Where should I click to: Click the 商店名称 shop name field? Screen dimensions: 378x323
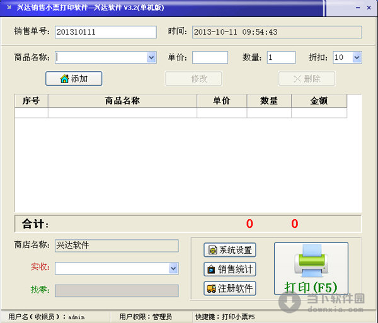pos(117,246)
